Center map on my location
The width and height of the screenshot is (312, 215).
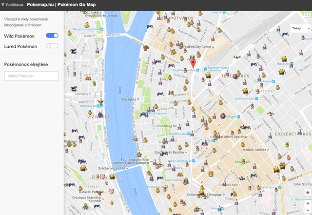coord(308,193)
